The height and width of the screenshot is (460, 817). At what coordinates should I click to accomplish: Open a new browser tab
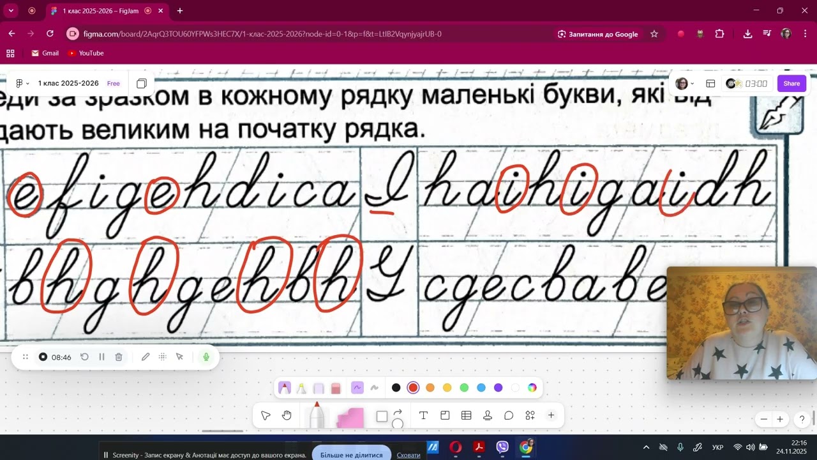pos(180,11)
